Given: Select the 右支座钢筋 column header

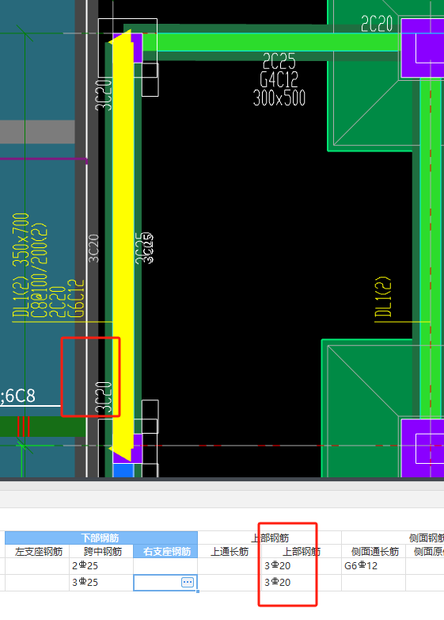Looking at the screenshot, I should point(165,551).
